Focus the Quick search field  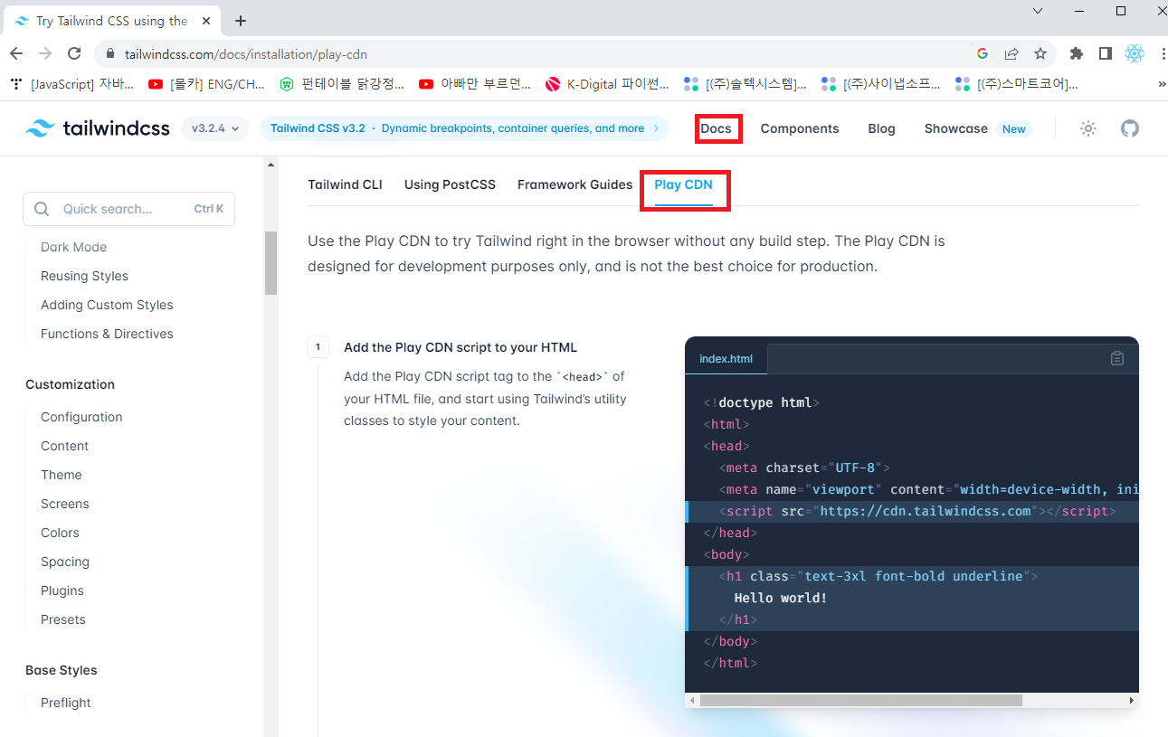tap(128, 209)
